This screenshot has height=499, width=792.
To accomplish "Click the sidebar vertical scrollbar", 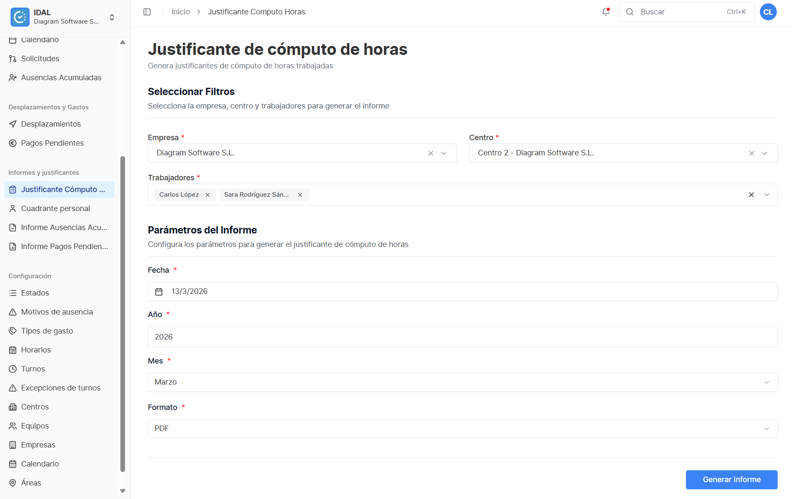I will 122,314.
